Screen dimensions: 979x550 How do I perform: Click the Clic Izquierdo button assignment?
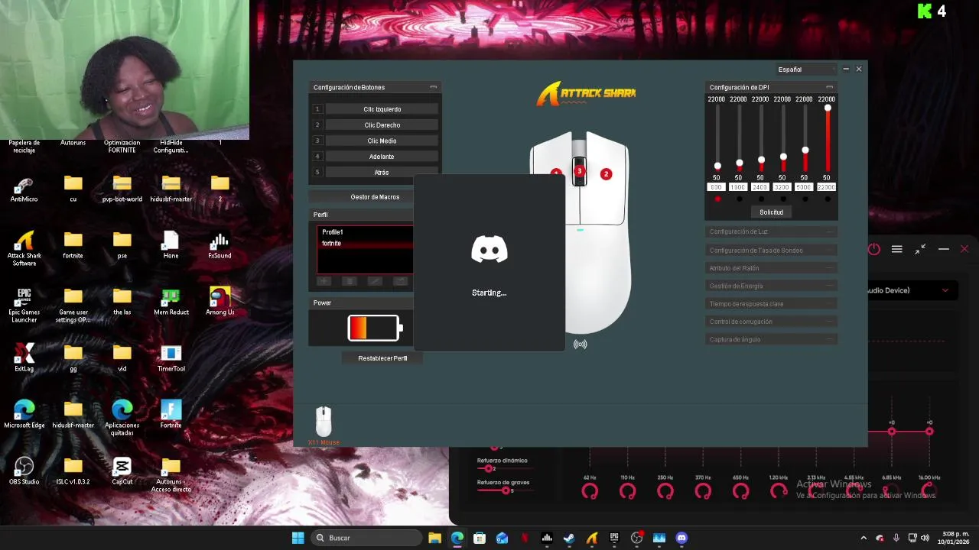click(x=382, y=109)
